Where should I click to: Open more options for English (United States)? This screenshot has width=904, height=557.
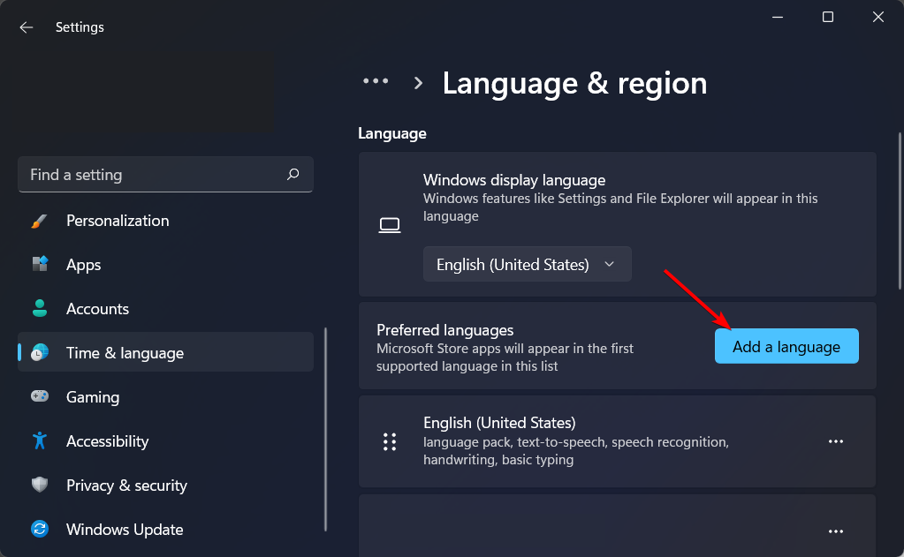pyautogui.click(x=836, y=441)
